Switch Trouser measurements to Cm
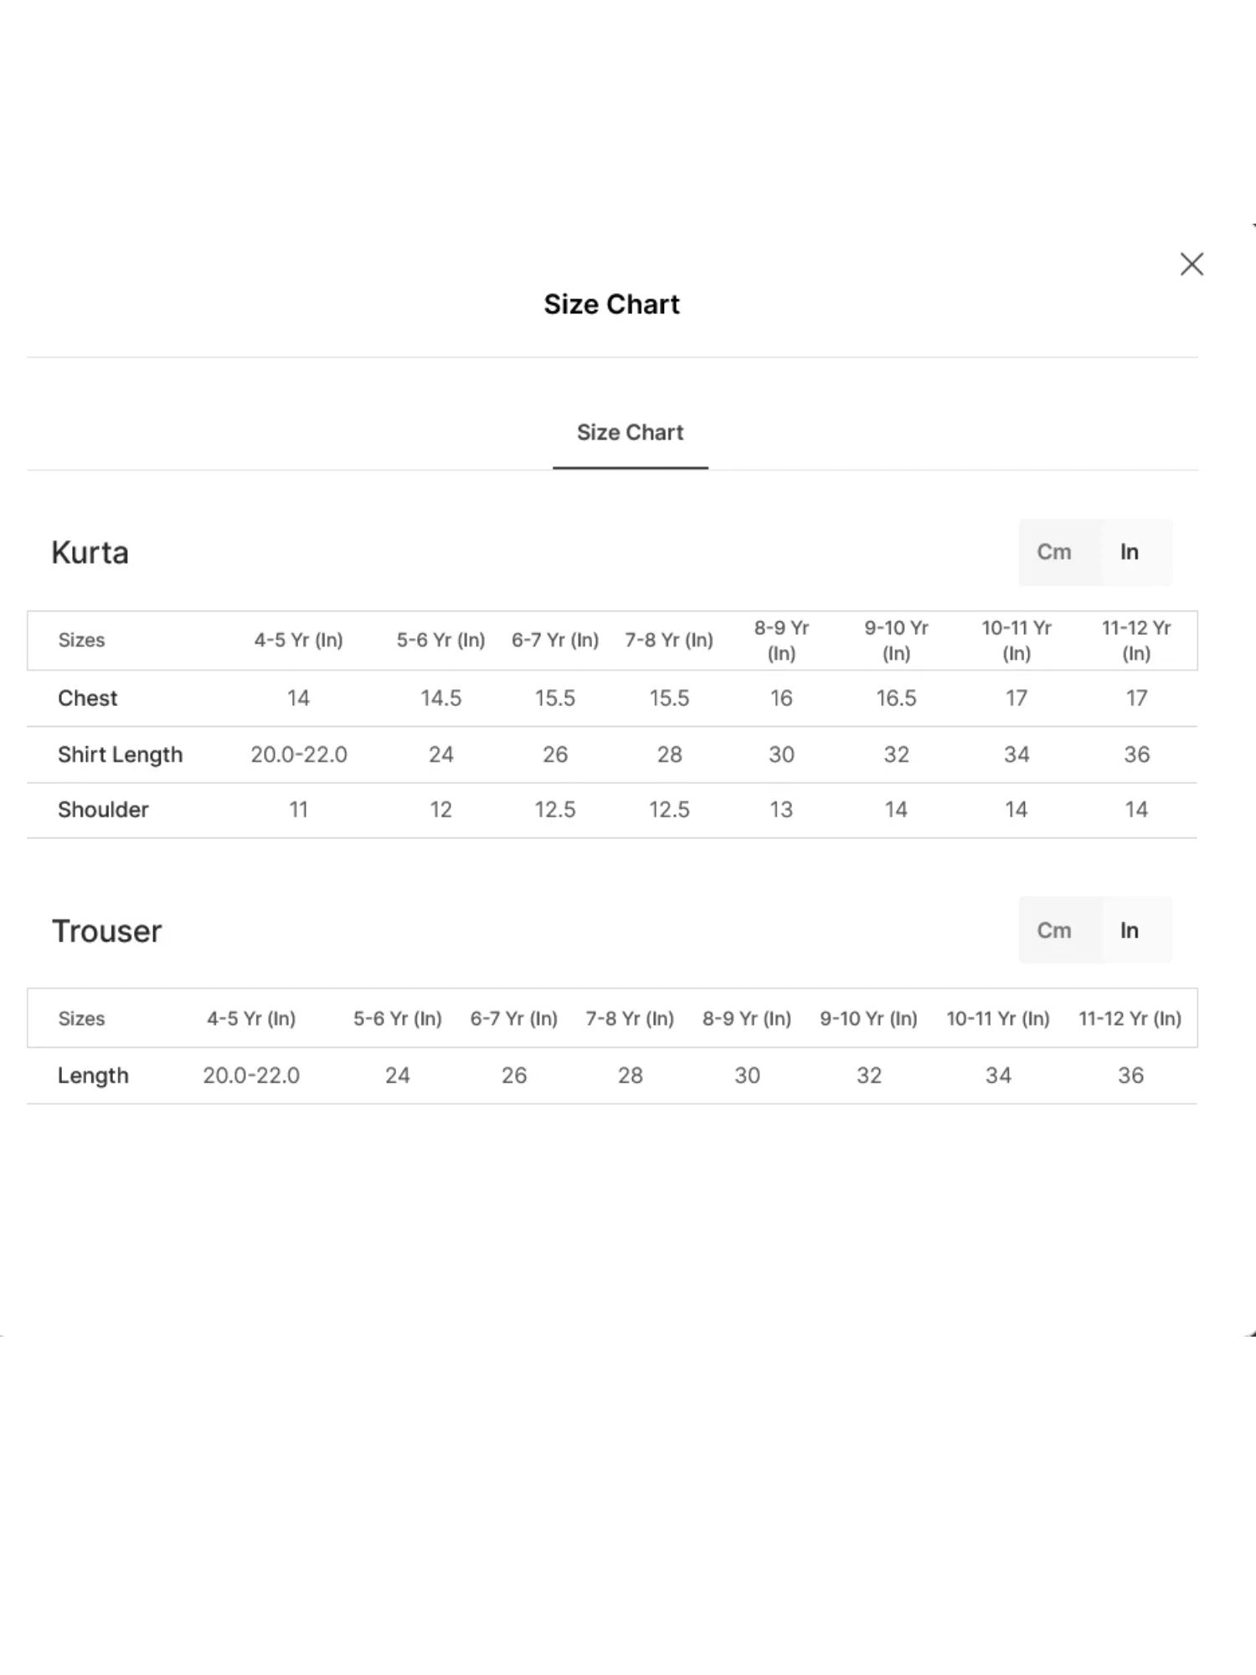This screenshot has width=1256, height=1675. coord(1054,930)
